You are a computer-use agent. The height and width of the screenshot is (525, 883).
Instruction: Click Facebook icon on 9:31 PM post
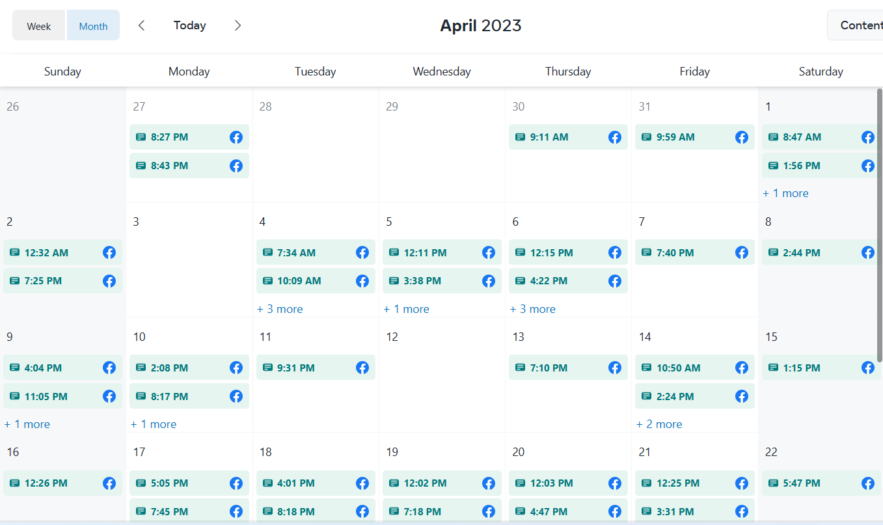(x=362, y=368)
